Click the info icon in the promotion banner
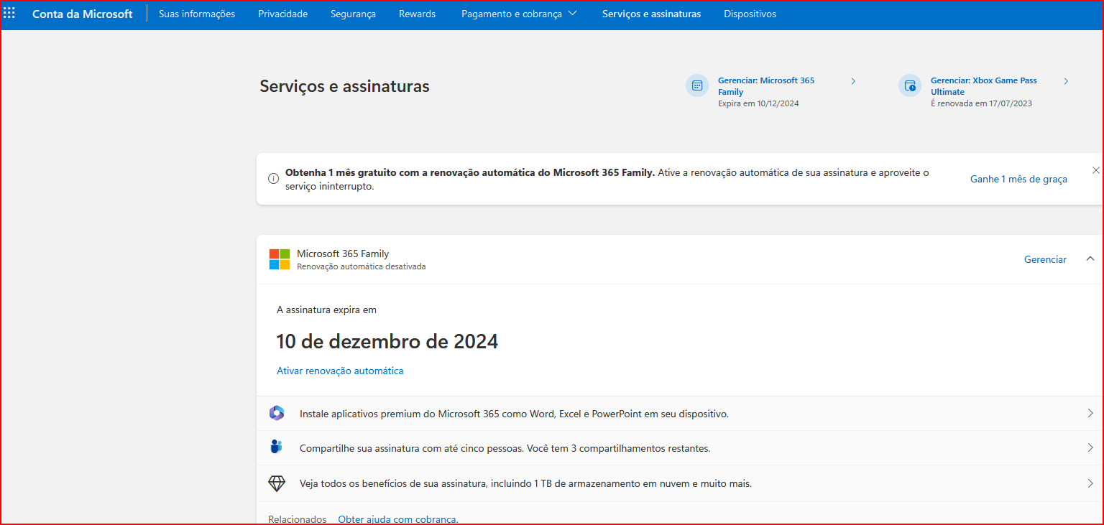The height and width of the screenshot is (525, 1104). click(x=273, y=179)
